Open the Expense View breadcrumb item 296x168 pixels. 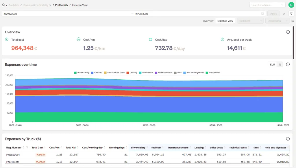coord(80,5)
